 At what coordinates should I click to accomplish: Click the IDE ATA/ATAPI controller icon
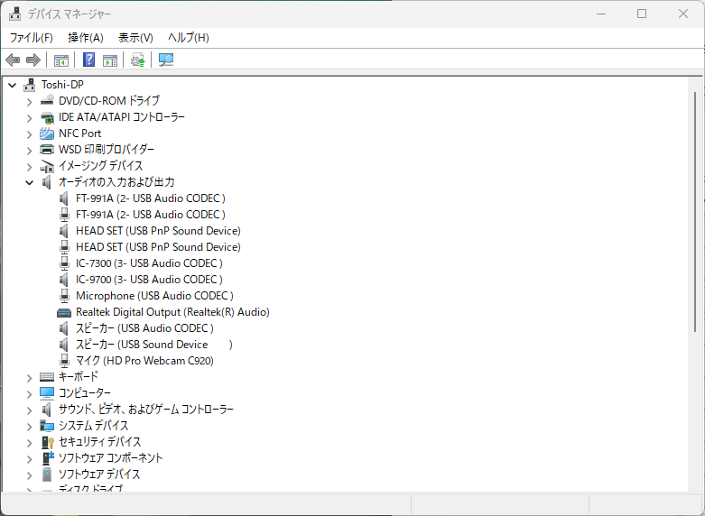coord(47,117)
